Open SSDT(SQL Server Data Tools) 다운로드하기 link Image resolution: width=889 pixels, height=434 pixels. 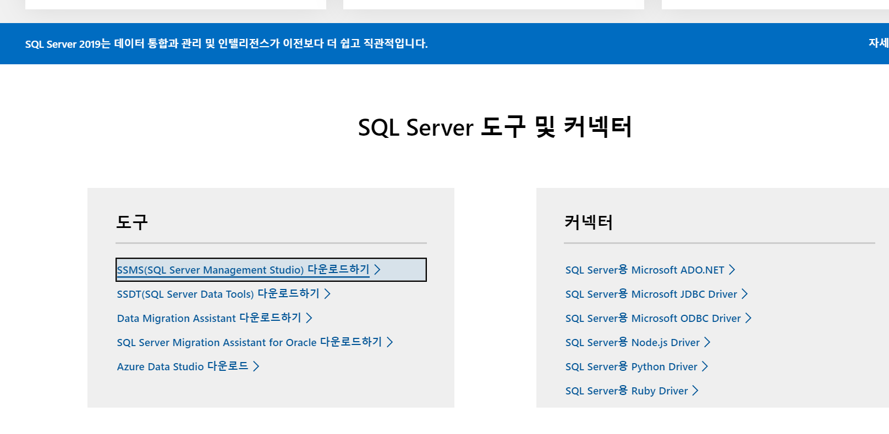[x=223, y=294]
